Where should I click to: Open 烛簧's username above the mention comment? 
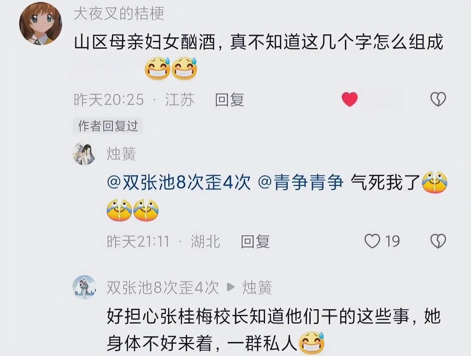[121, 154]
